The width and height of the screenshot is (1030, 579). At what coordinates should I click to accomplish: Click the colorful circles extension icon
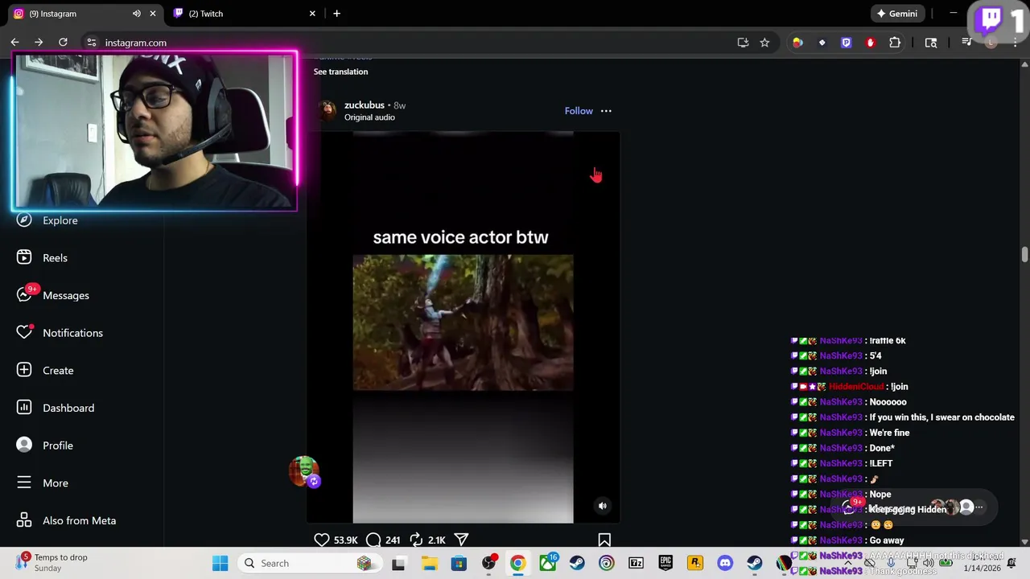797,43
